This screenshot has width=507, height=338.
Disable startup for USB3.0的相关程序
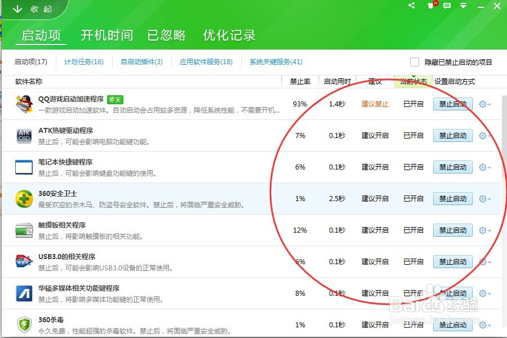(453, 261)
